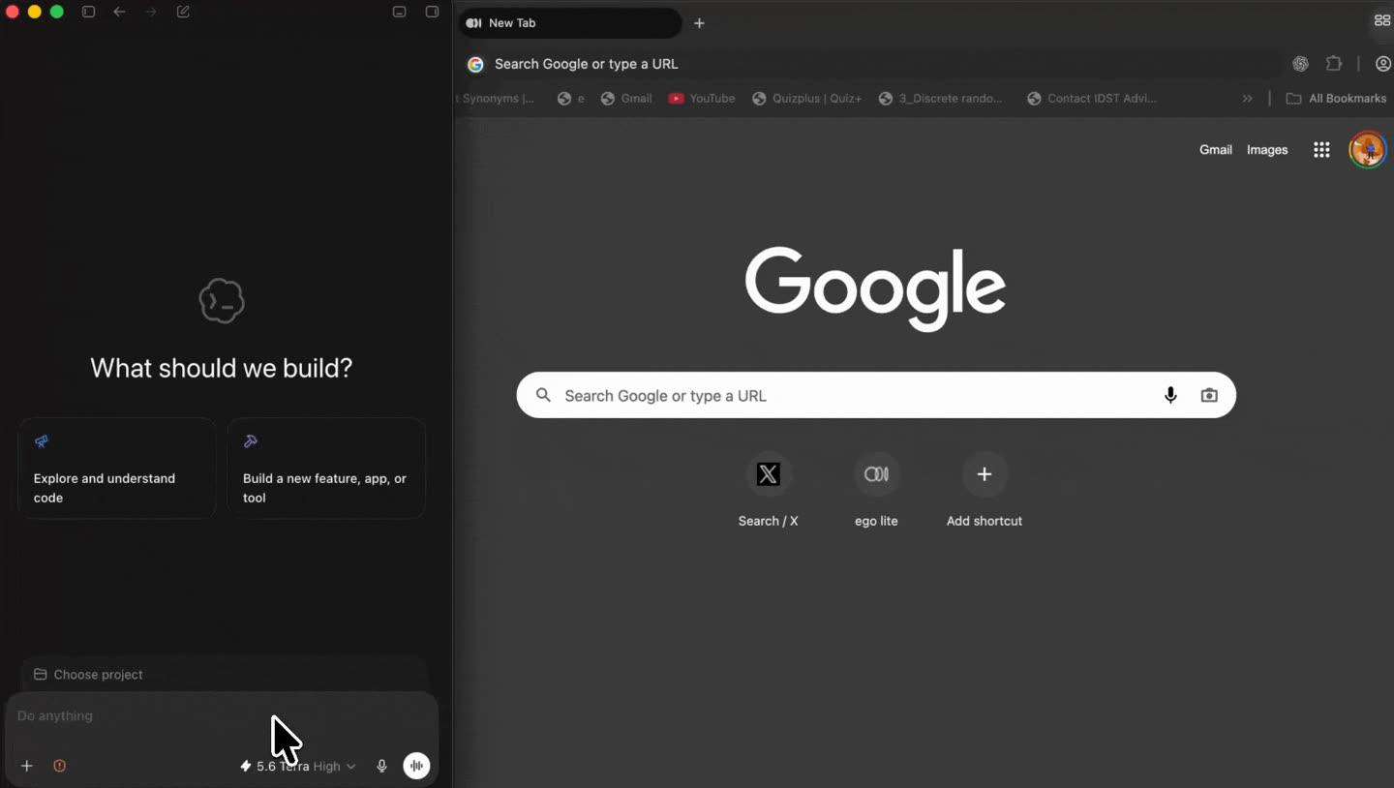Start a new thread with the compose icon
Image resolution: width=1394 pixels, height=788 pixels.
183,12
